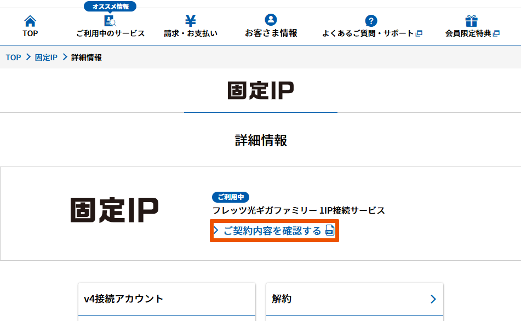Select the 請求・お支払い menu label
Image resolution: width=521 pixels, height=321 pixels.
point(191,33)
